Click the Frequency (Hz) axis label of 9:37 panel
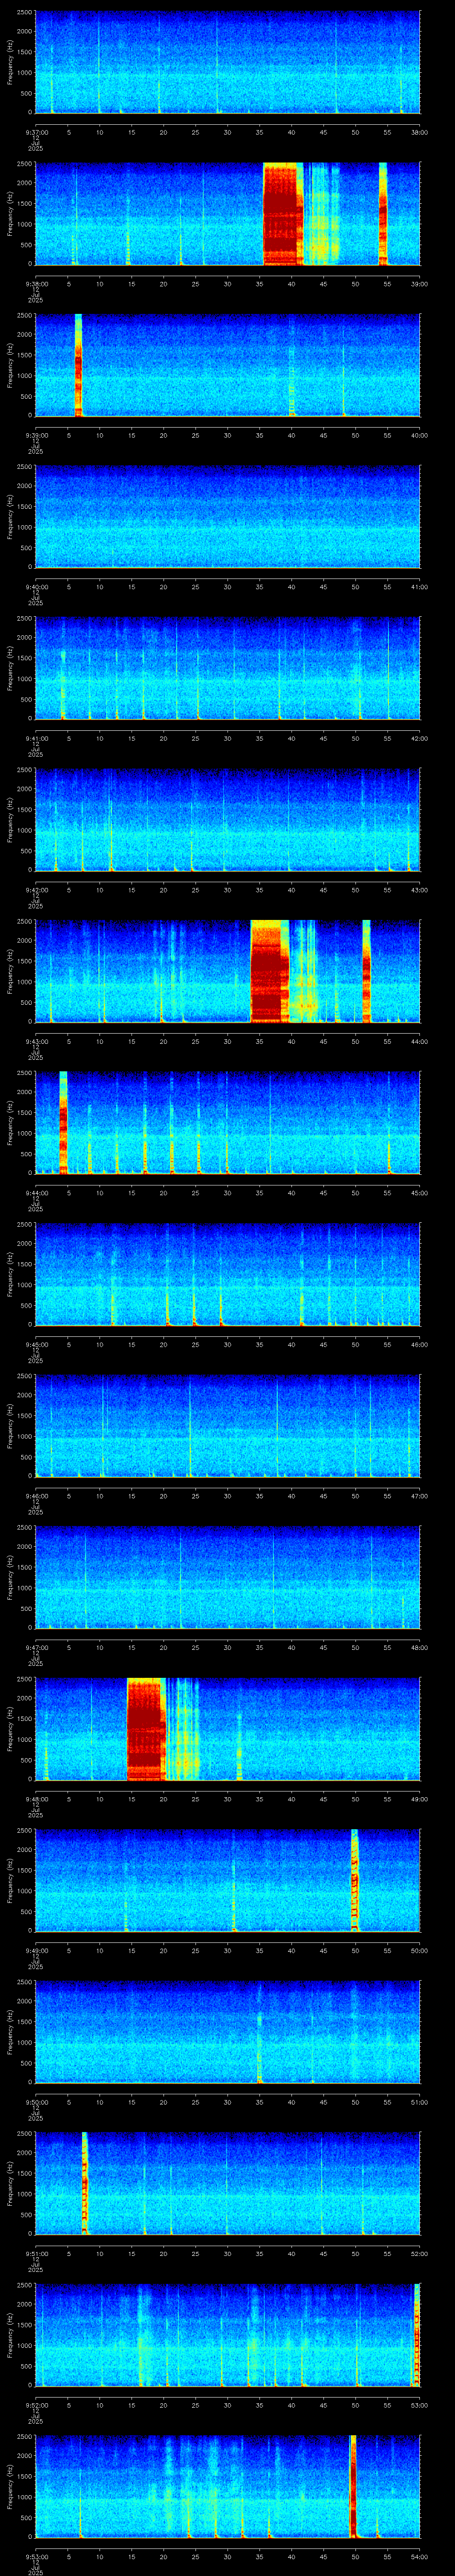 tap(11, 63)
